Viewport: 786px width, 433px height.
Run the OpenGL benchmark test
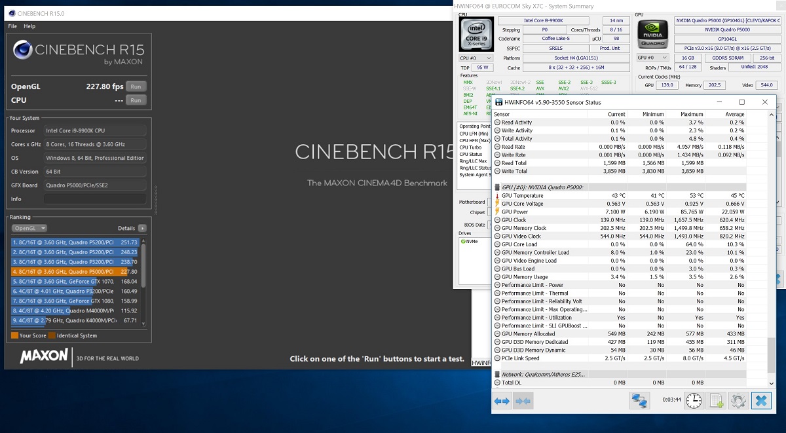[136, 86]
